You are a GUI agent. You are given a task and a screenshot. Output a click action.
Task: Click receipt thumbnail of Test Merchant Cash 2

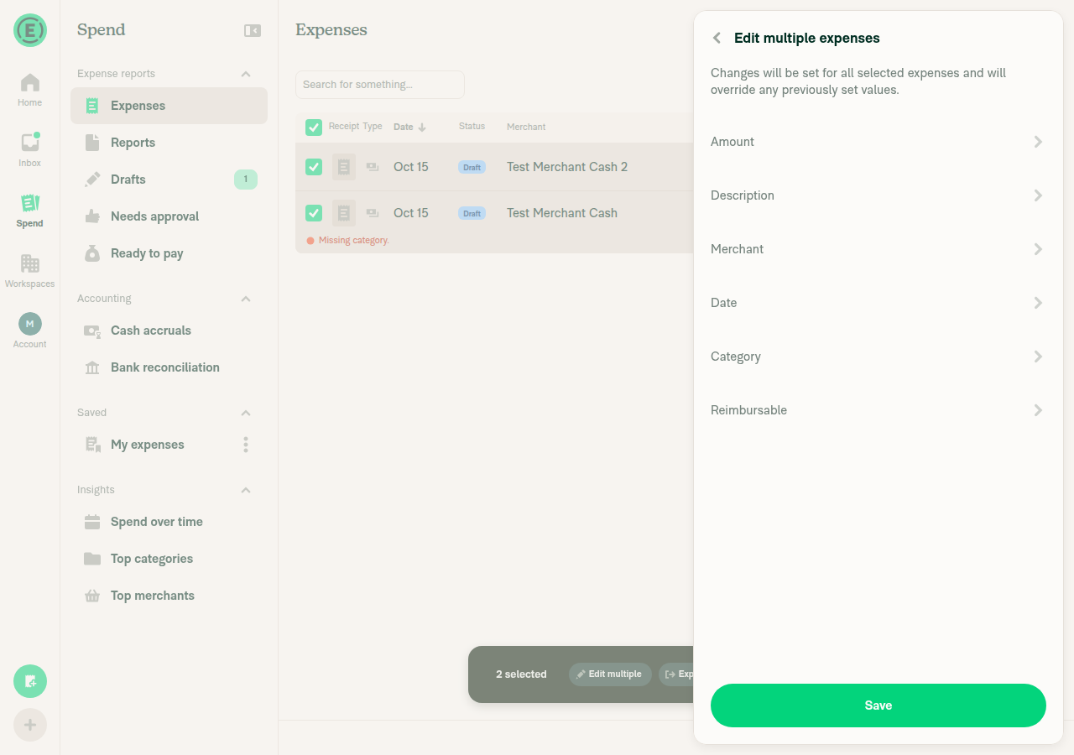tap(344, 167)
